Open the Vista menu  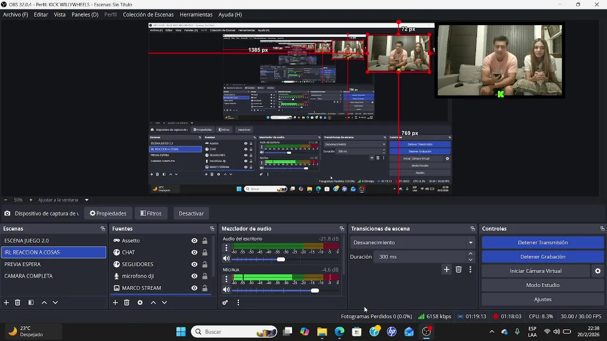tap(60, 15)
